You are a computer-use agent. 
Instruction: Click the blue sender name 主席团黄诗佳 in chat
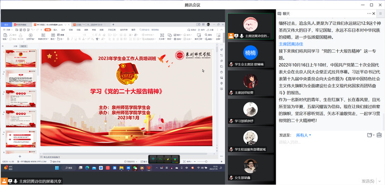291,44
